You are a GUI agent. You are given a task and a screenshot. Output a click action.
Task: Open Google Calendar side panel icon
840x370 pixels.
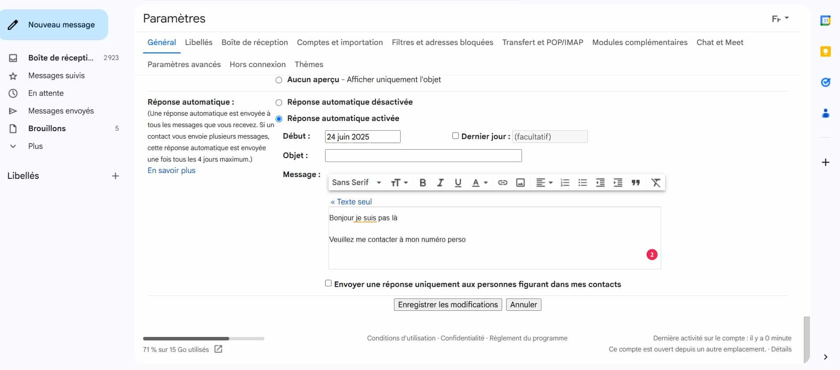[x=825, y=21]
